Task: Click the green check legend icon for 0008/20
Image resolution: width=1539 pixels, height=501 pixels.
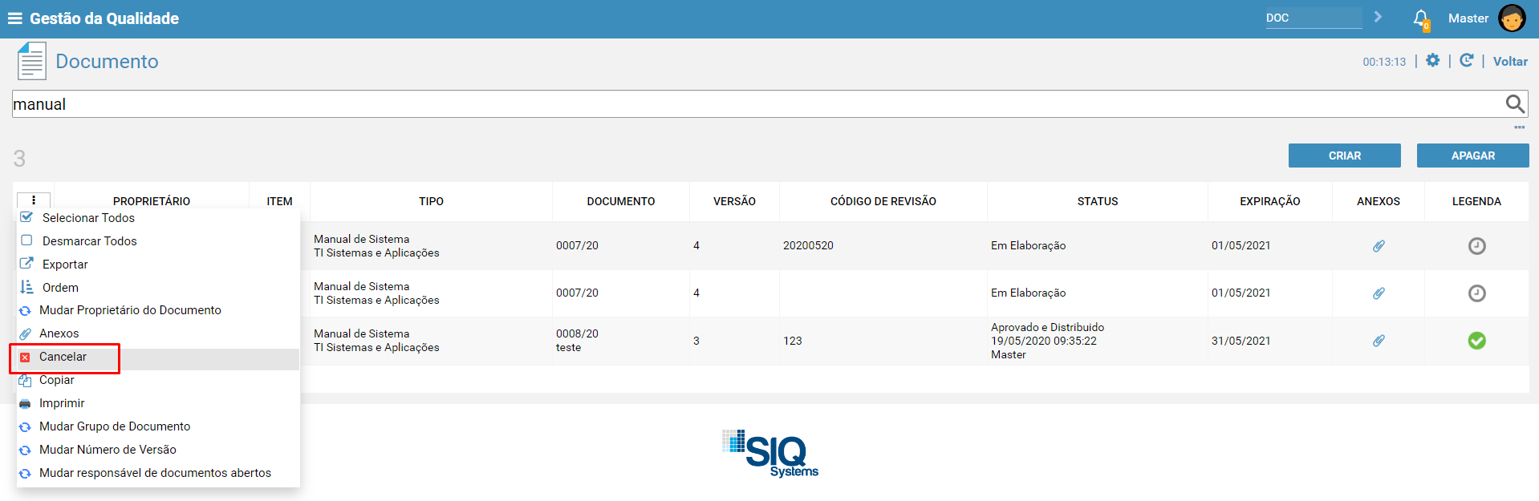Action: (1476, 341)
